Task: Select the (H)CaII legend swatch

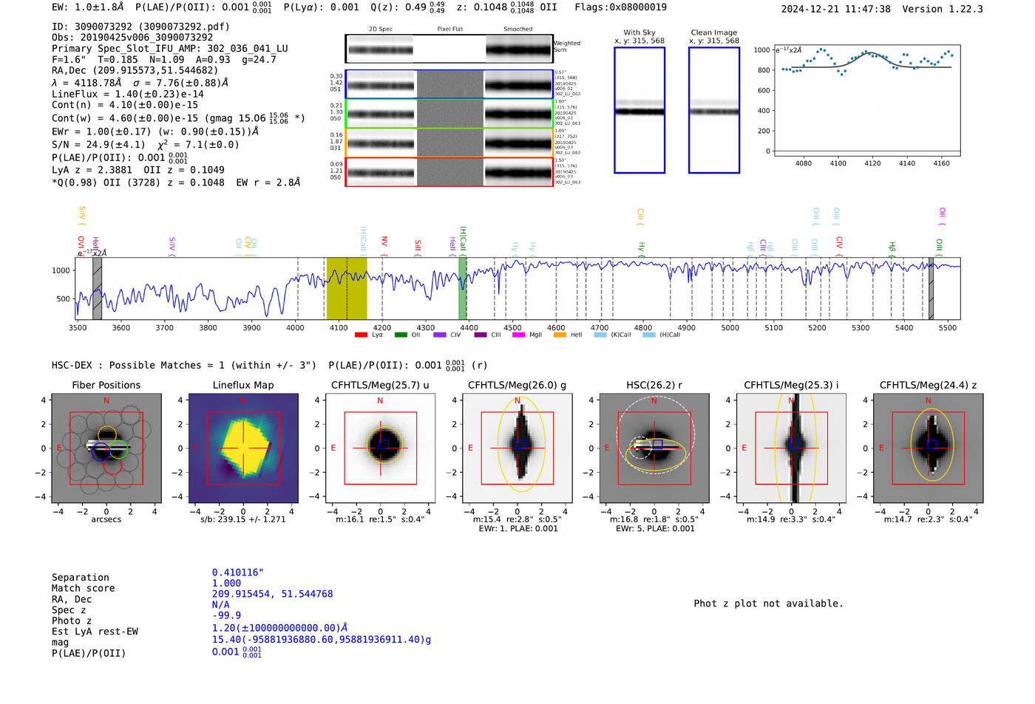Action: point(649,335)
